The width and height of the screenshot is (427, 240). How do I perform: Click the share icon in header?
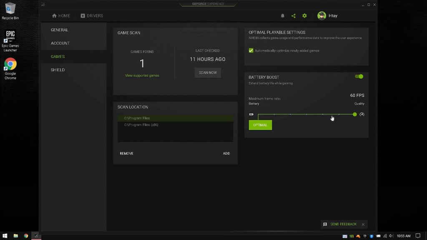(x=293, y=16)
